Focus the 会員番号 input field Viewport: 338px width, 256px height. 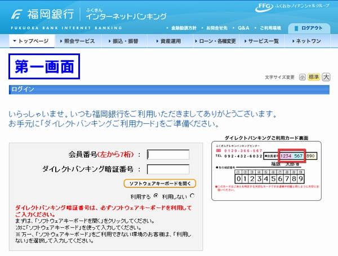point(168,155)
